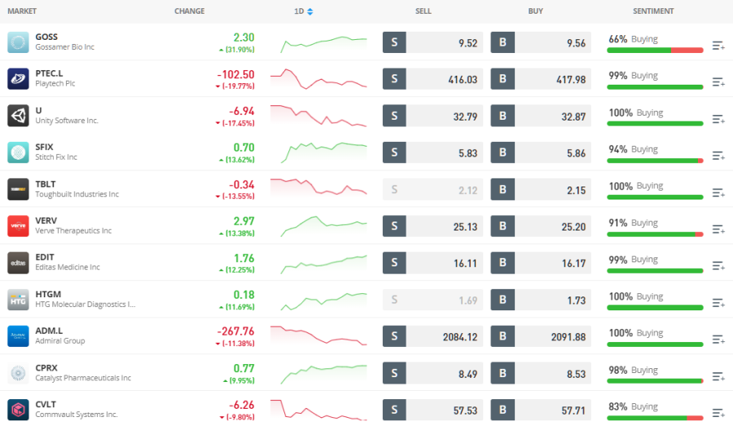Sell ADM.L at 2084.12
The image size is (733, 426).
coord(433,336)
